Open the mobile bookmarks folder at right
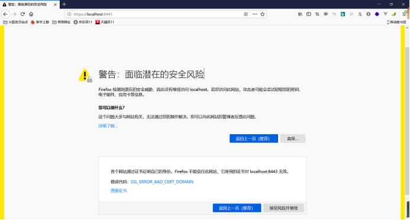410x220 pixels. tap(396, 22)
